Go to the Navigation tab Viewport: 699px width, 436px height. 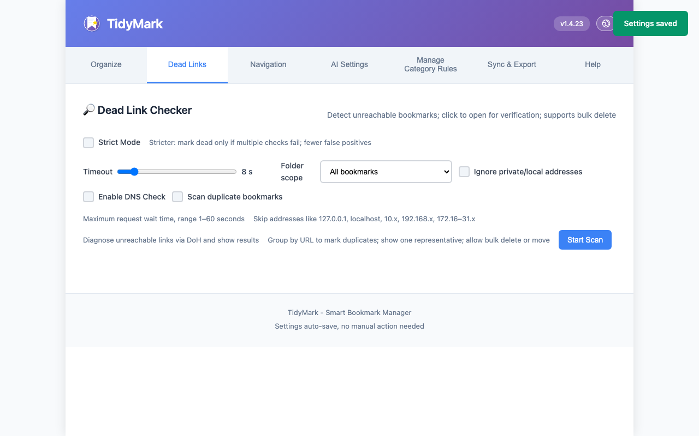pos(268,64)
